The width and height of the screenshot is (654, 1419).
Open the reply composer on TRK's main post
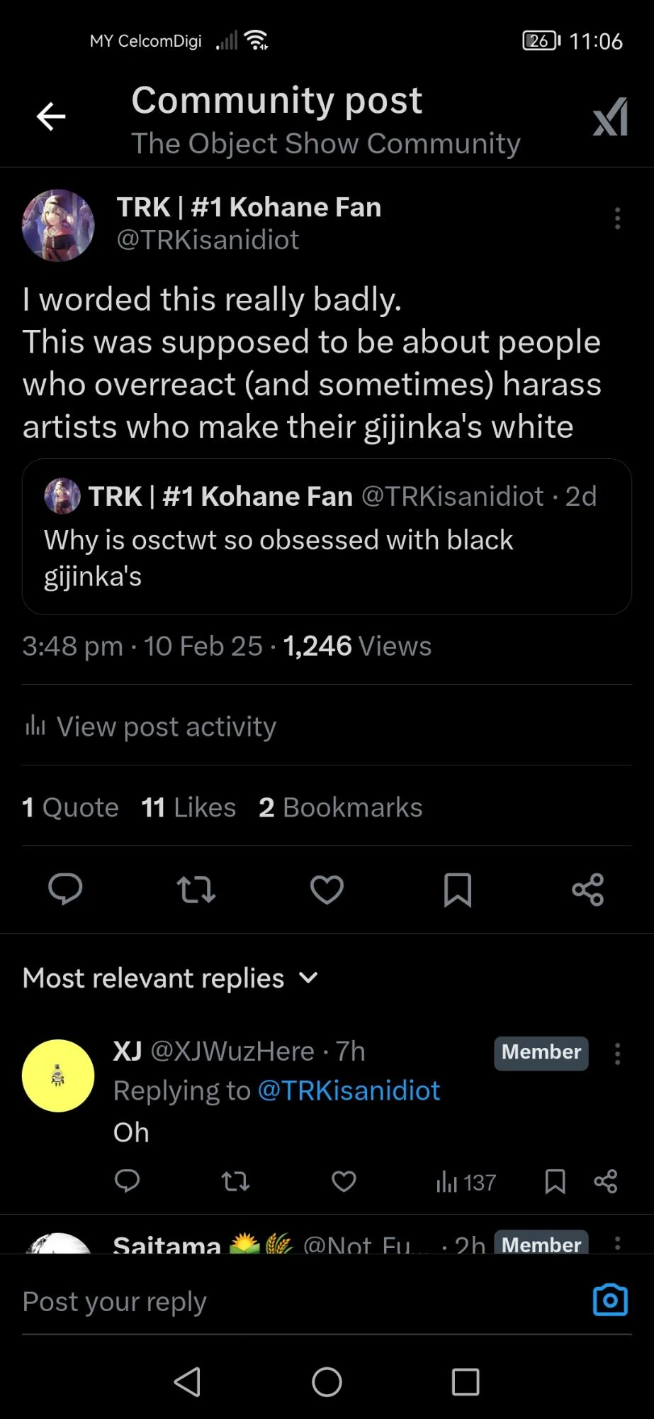click(66, 890)
